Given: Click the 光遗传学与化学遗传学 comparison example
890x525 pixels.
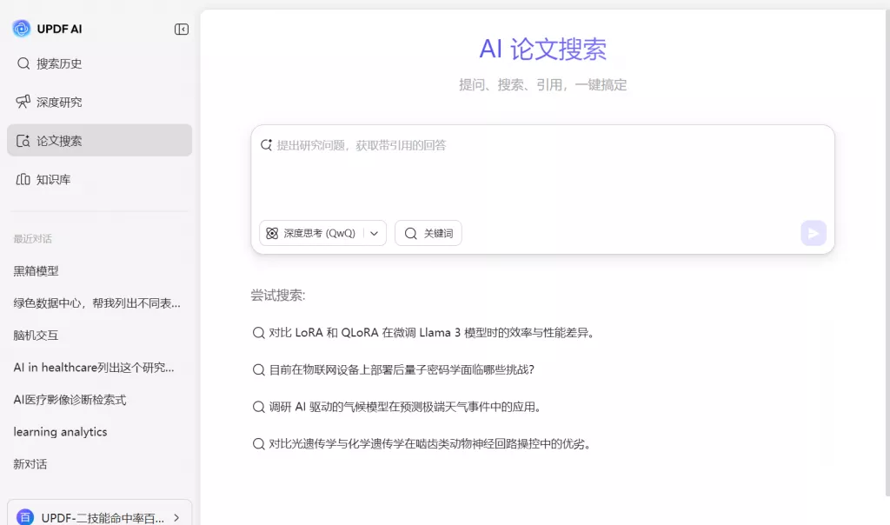Looking at the screenshot, I should 422,443.
